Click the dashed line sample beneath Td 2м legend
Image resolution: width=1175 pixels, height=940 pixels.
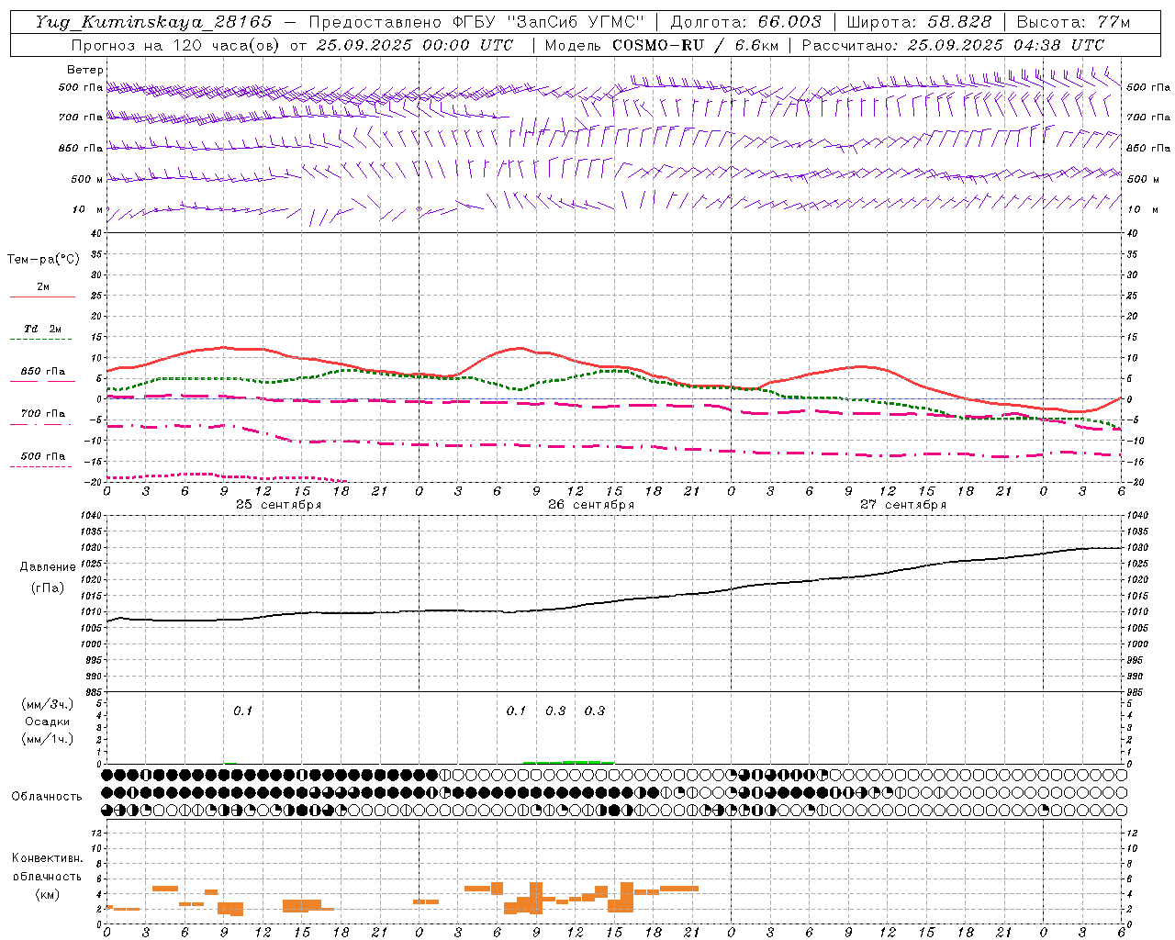(x=42, y=339)
